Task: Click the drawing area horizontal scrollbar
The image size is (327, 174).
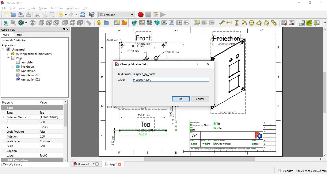Action: (199, 159)
